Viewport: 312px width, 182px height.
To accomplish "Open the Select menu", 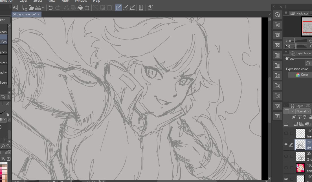I will click(38, 1).
